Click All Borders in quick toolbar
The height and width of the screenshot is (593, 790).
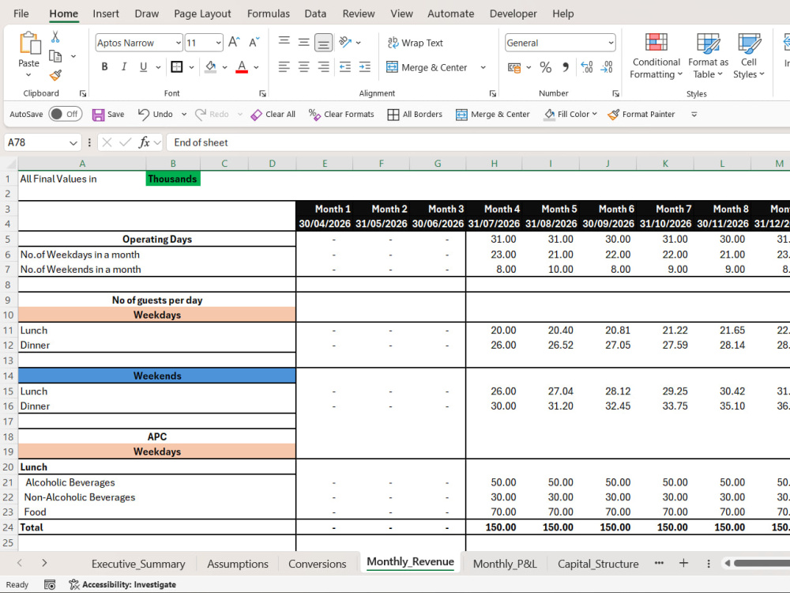[x=415, y=115]
